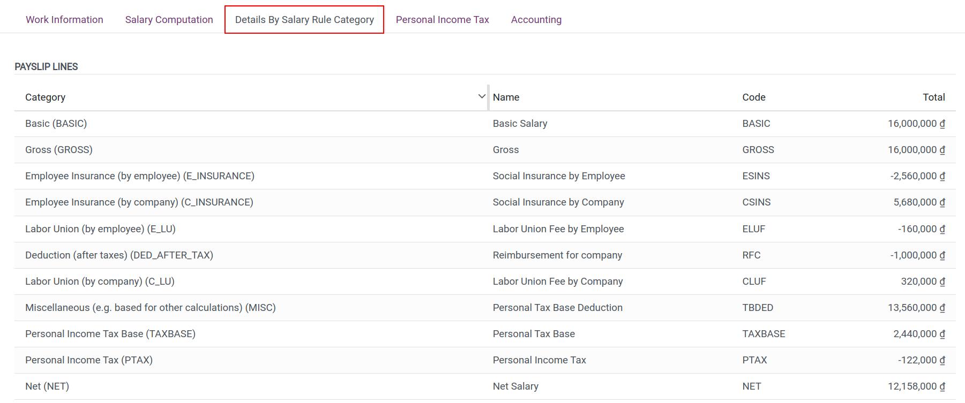View the Personal Income Tax tab
The height and width of the screenshot is (403, 965).
(442, 19)
